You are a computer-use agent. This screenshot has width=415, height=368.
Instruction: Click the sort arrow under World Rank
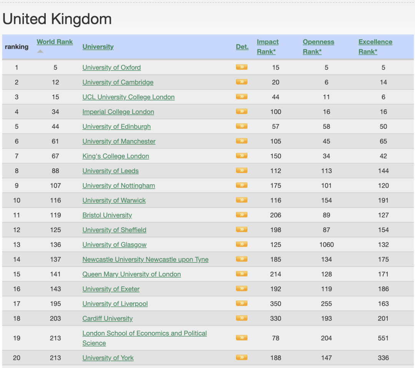40,51
